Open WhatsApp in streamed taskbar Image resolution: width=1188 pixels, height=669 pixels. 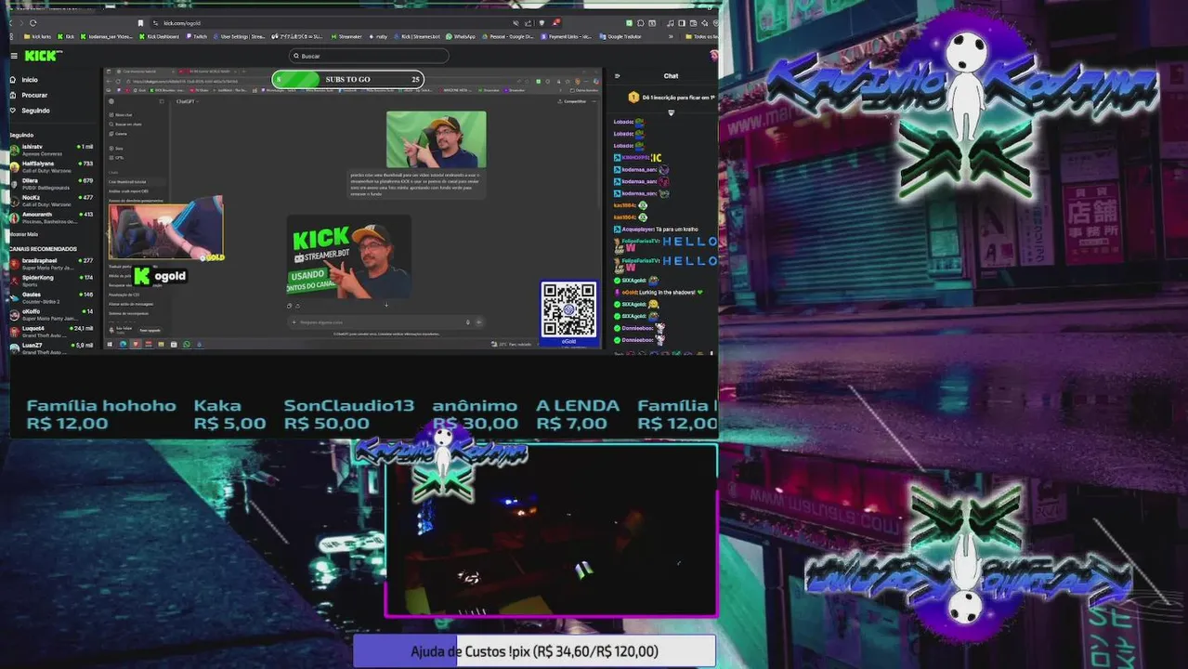point(187,345)
